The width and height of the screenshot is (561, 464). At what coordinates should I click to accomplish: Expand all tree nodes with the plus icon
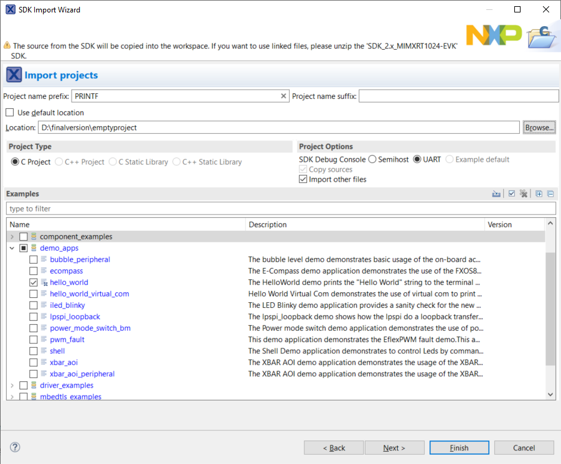(539, 193)
